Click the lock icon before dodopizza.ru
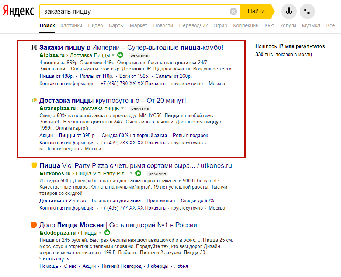This screenshot has height=277, width=341. [x=41, y=233]
